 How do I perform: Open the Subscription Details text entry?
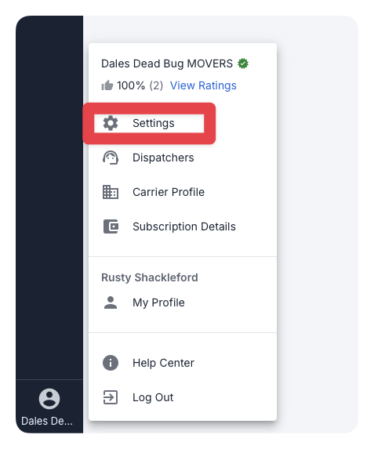point(184,226)
